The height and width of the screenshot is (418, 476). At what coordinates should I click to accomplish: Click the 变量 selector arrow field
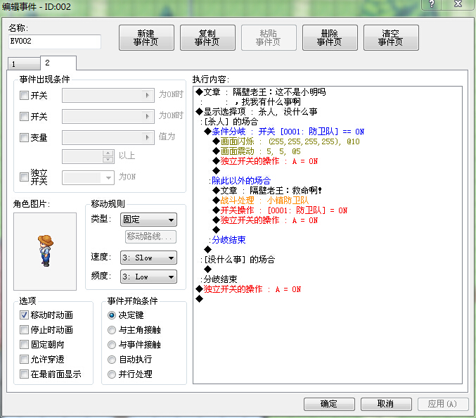point(108,138)
